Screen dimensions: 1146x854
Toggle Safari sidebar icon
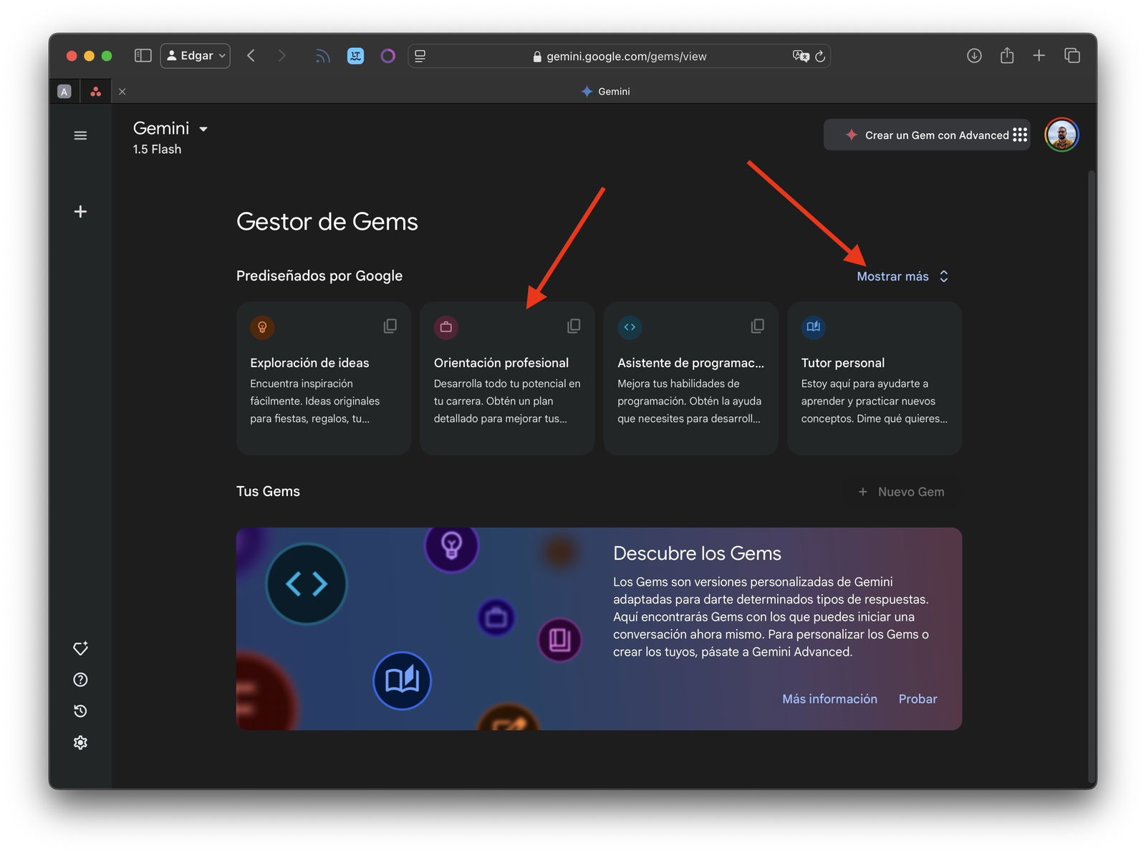[x=143, y=55]
